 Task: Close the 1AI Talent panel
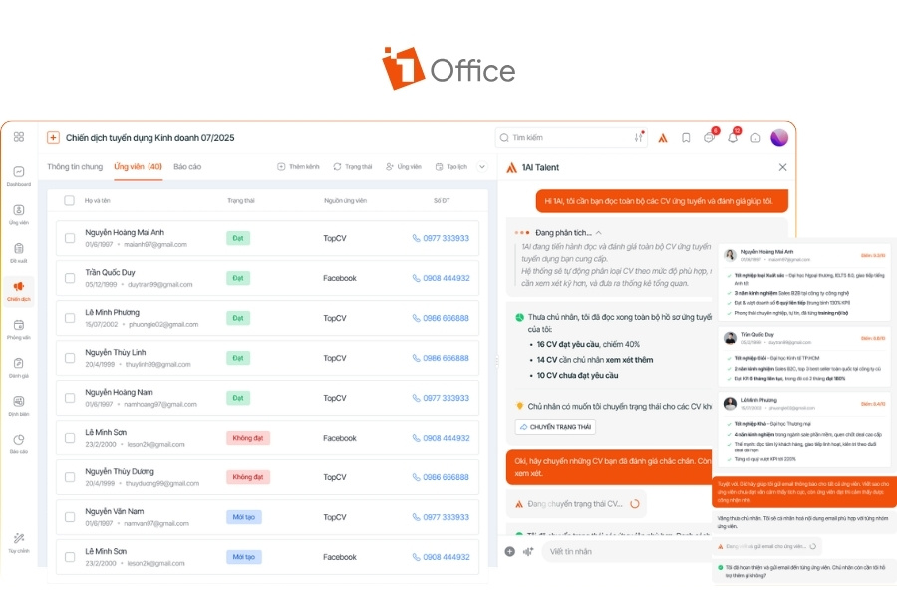coord(782,167)
